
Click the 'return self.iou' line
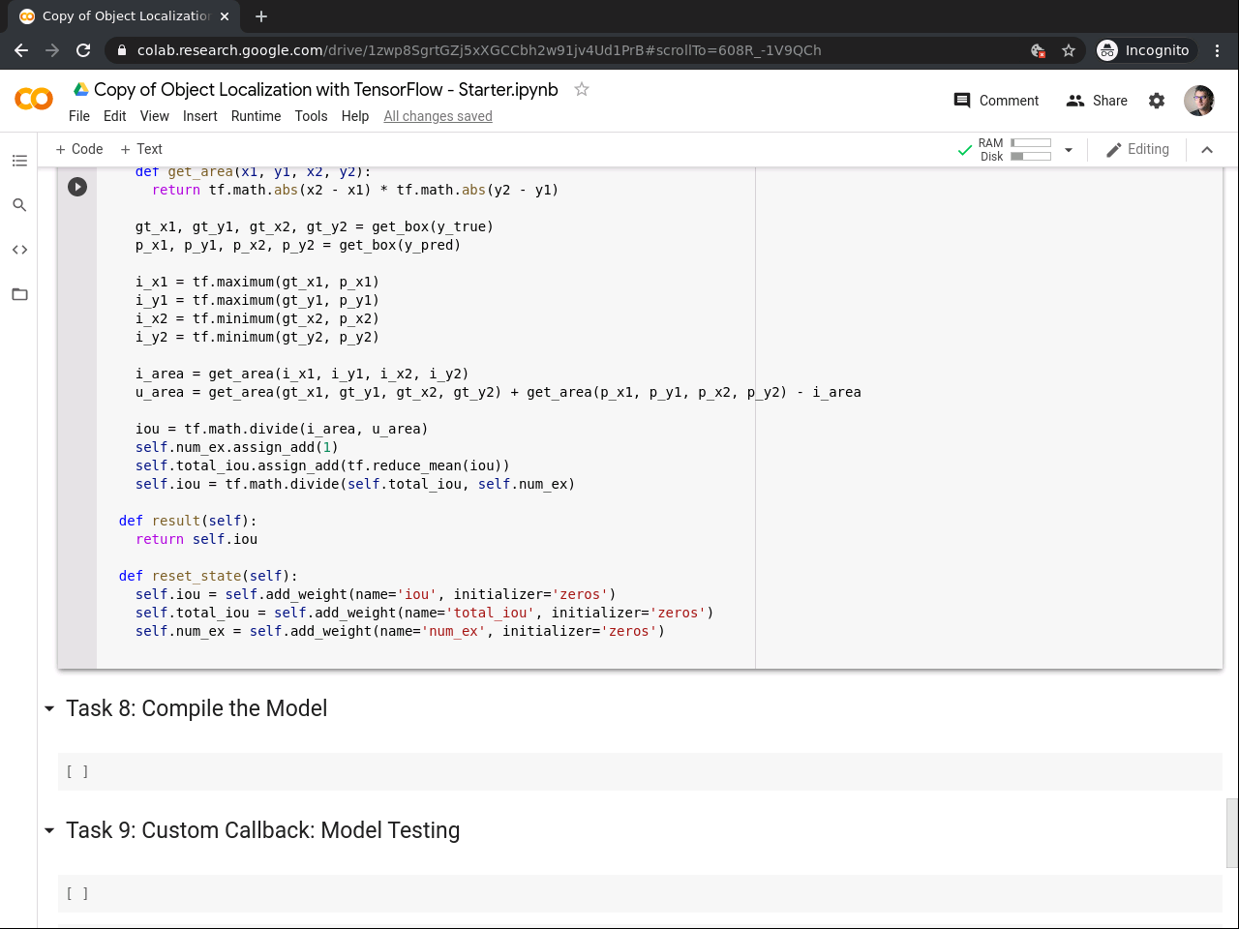196,539
